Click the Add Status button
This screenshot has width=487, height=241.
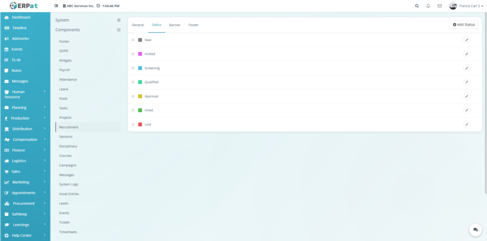click(464, 25)
